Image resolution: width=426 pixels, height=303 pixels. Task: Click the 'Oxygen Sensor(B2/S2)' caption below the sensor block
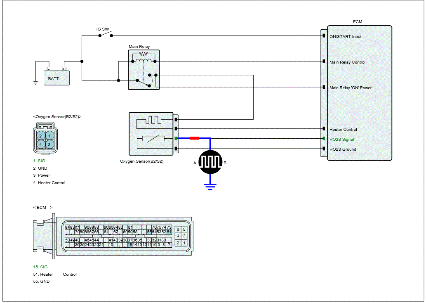[x=142, y=161]
